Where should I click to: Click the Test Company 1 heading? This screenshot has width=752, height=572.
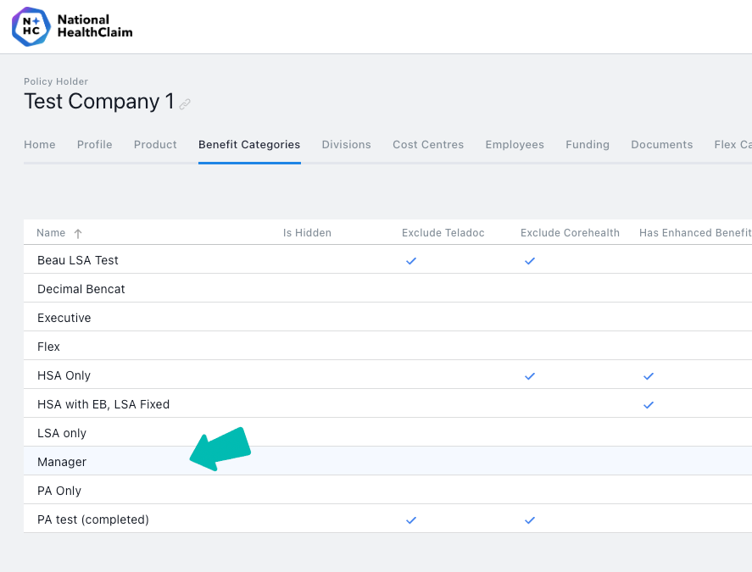[99, 102]
